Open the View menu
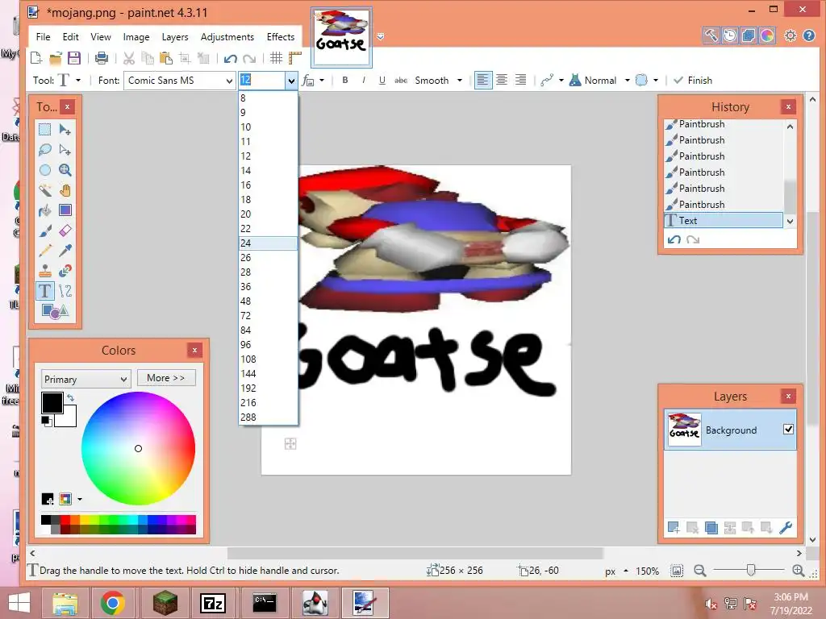Viewport: 826px width, 619px height. (x=101, y=37)
